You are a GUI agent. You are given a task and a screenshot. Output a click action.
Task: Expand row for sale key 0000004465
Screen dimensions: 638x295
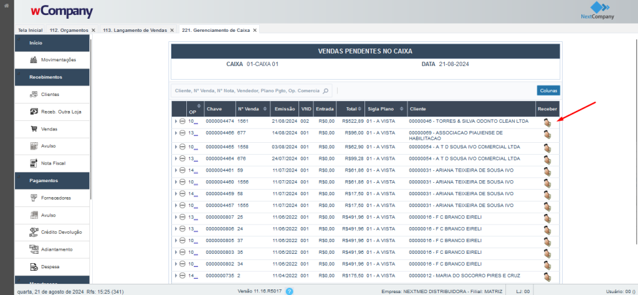[176, 147]
